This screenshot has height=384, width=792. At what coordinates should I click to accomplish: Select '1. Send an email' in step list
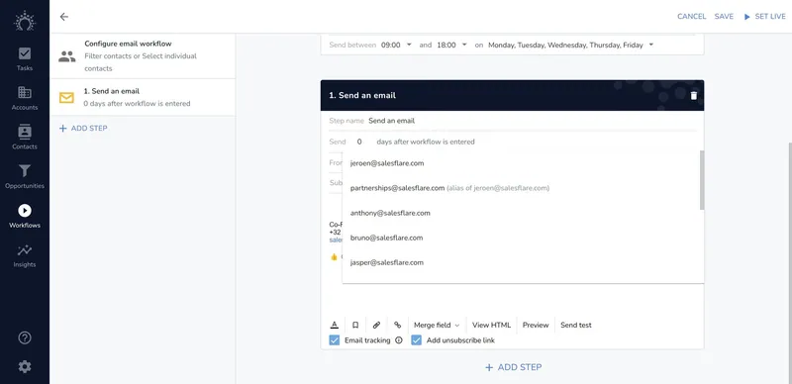[x=143, y=97]
